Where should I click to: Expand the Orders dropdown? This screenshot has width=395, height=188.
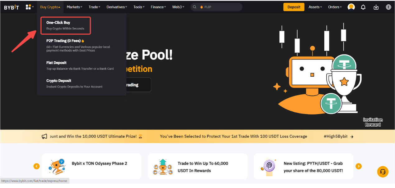tap(335, 7)
